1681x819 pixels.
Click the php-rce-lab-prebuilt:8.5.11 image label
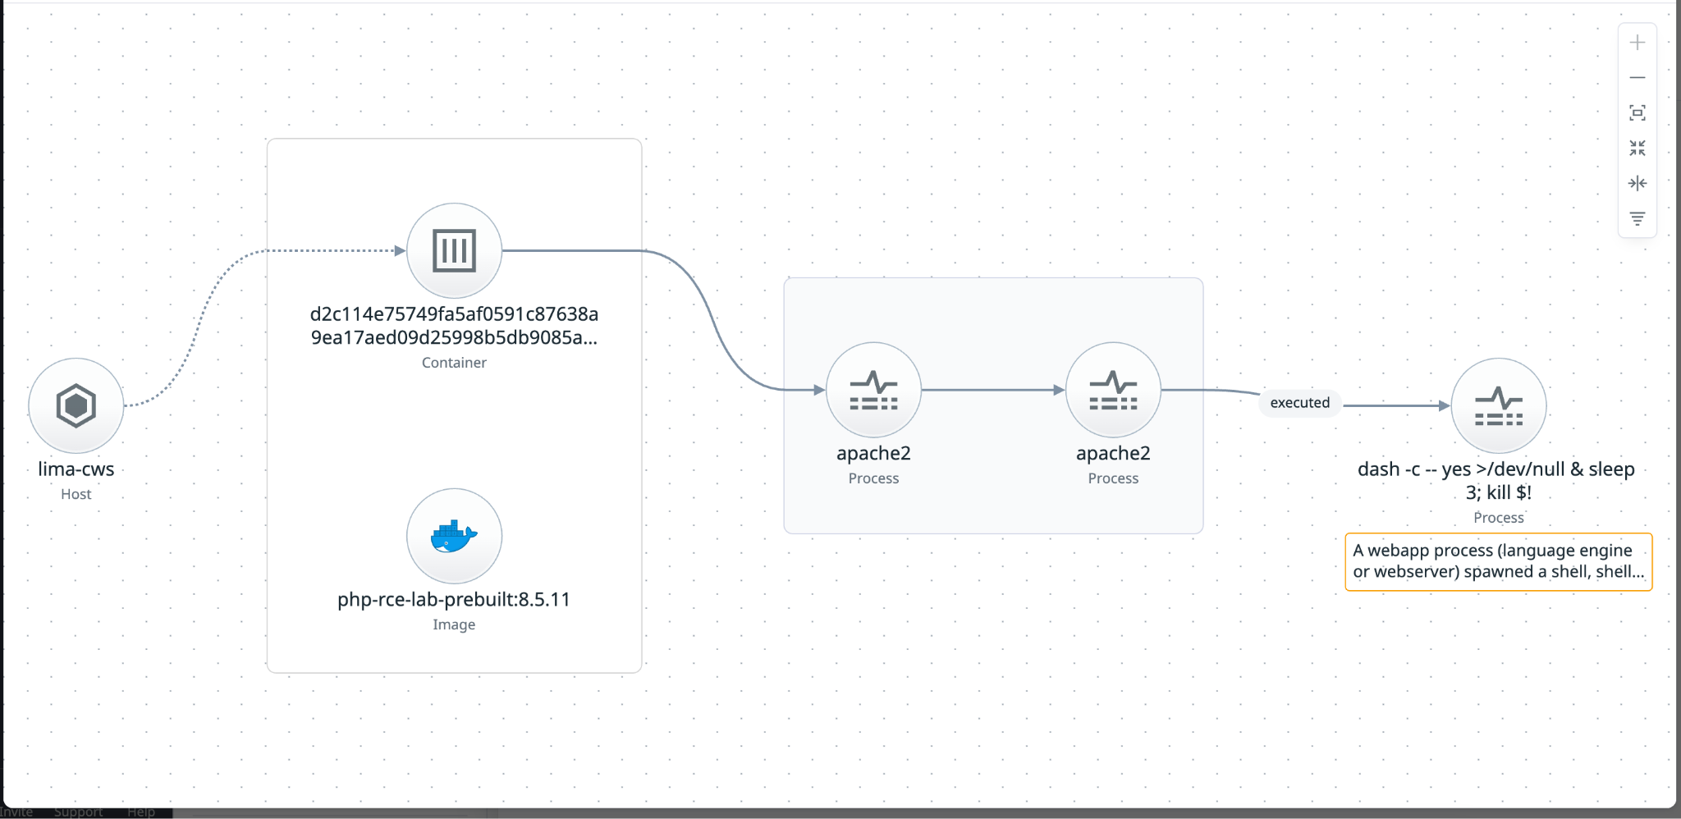(x=454, y=600)
